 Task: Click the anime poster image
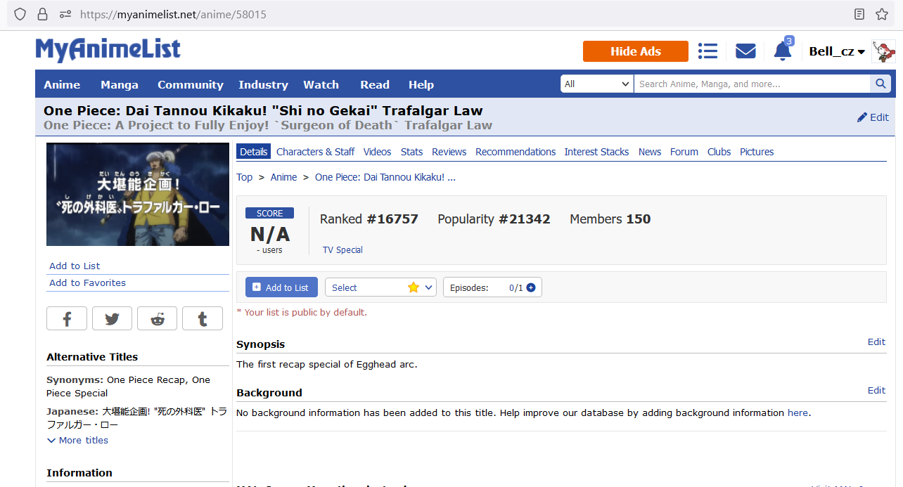pyautogui.click(x=138, y=195)
